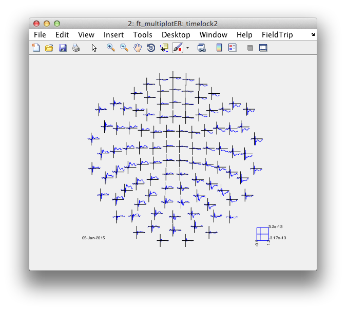Click the Hide Plot Tools icon
Image resolution: width=346 pixels, height=311 pixels.
(x=250, y=48)
